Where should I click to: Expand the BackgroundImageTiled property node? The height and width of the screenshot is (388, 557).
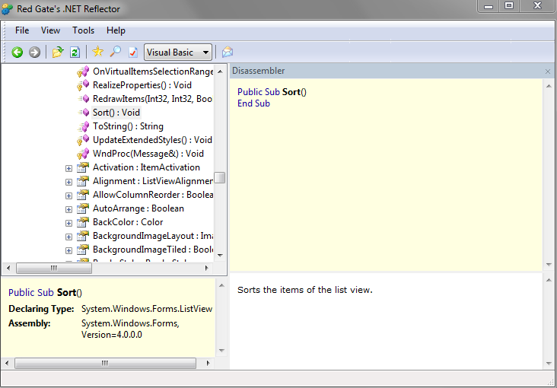point(69,250)
